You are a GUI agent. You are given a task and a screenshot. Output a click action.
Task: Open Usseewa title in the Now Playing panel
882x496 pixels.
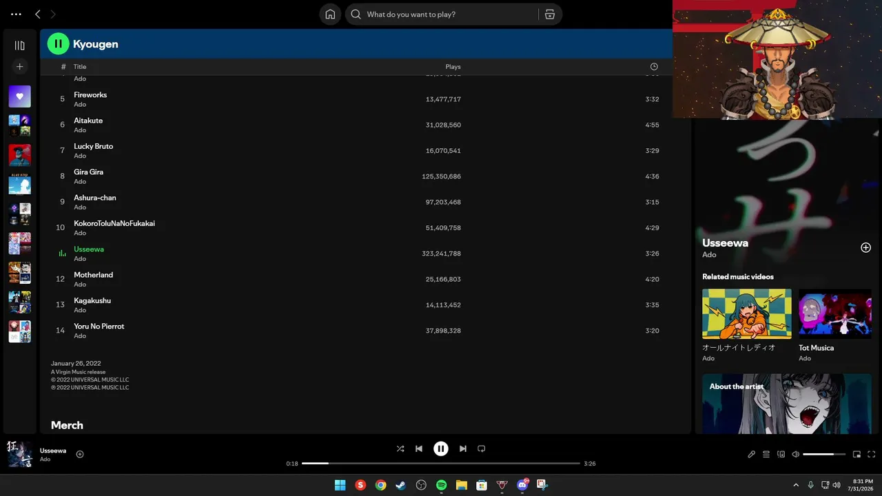pos(725,242)
